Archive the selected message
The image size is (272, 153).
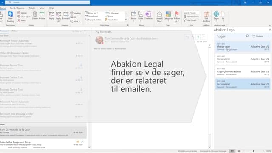coord(42,16)
